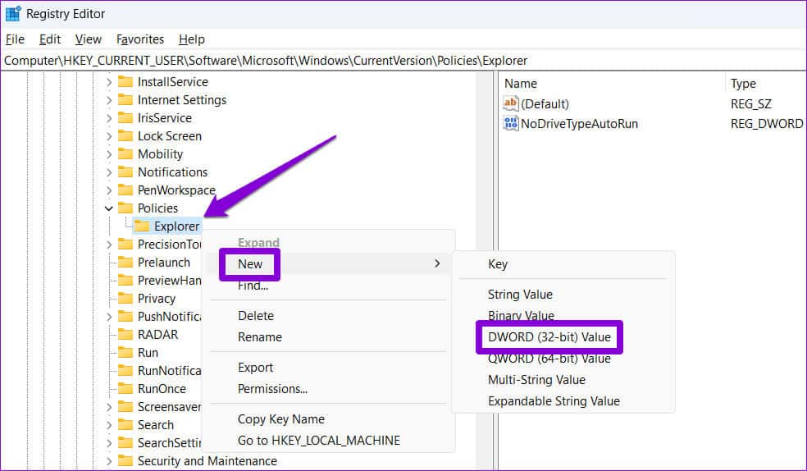
Task: Select the NoDriveTypeAutoRun value name
Action: click(579, 124)
